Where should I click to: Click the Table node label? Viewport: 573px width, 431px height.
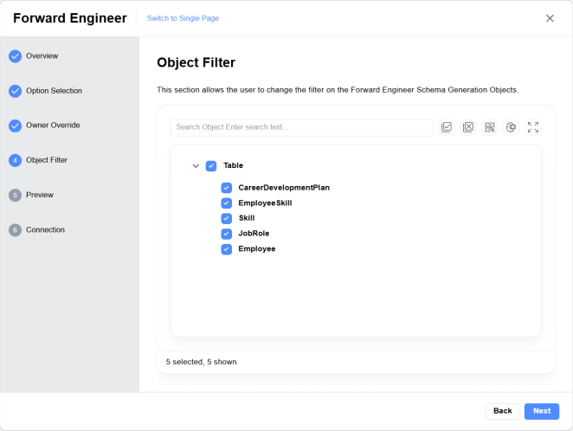point(233,165)
